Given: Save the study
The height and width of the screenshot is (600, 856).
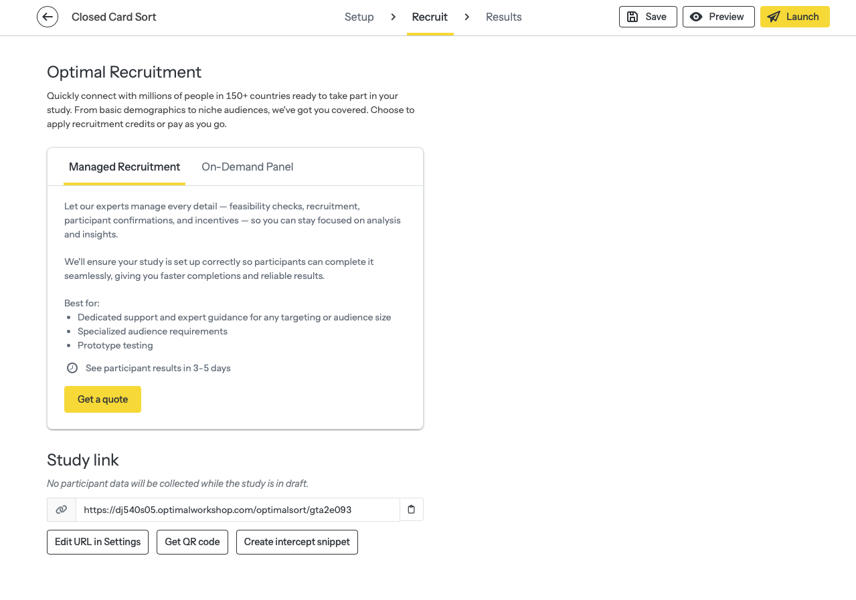Looking at the screenshot, I should (x=647, y=17).
